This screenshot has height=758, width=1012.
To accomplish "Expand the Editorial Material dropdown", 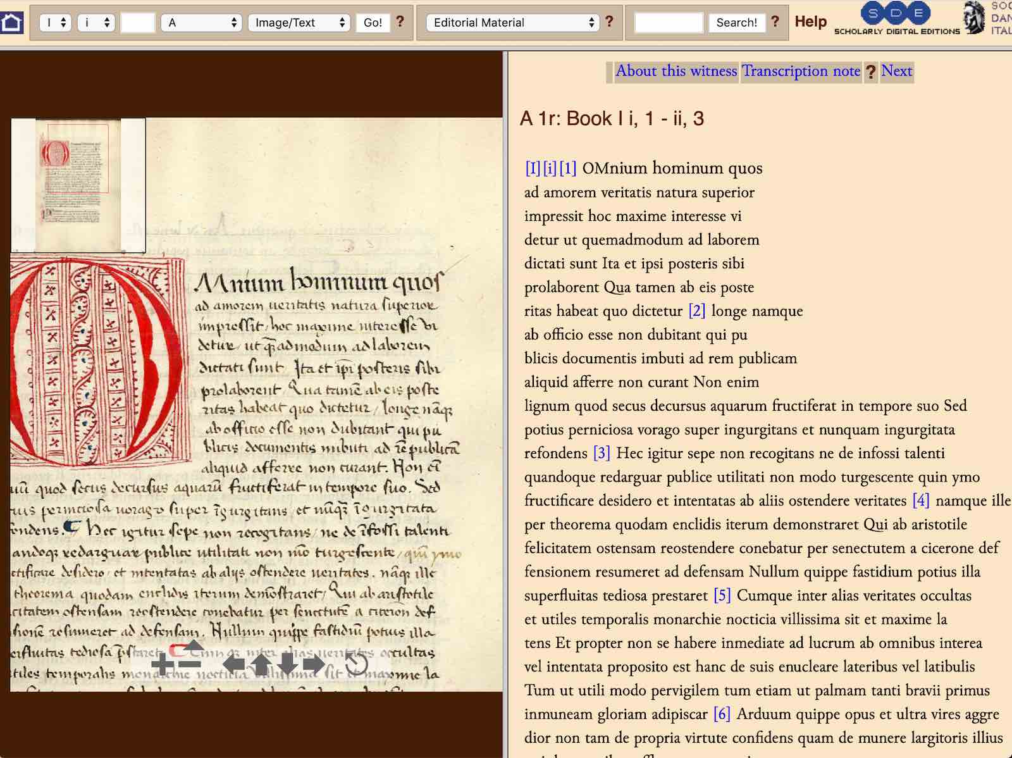I will point(512,23).
